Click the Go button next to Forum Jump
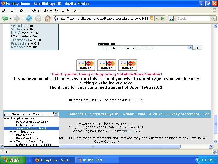Image resolution: width=218 pixels, height=164 pixels. [x=198, y=48]
